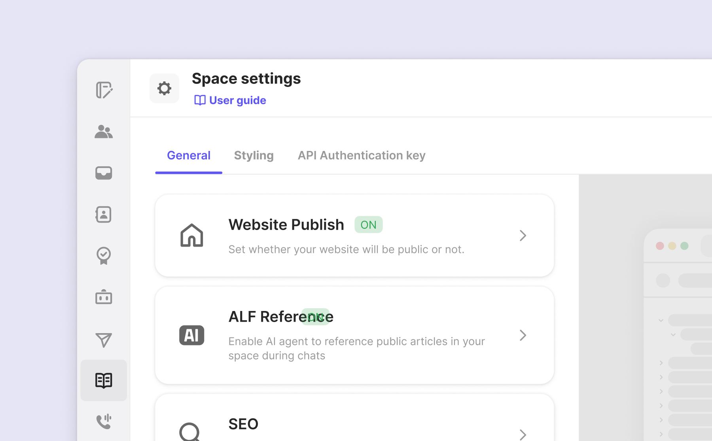Select the open book documents icon

[104, 381]
